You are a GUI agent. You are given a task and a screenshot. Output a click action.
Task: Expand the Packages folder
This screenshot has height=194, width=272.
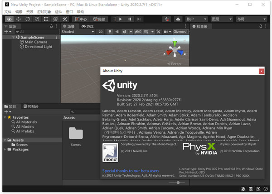(x=5, y=149)
